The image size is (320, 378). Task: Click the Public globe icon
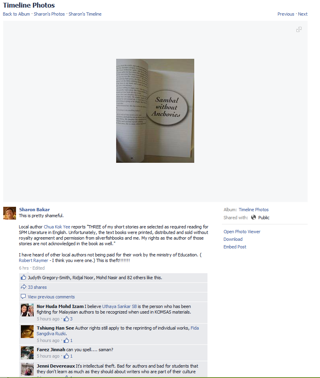coord(254,218)
